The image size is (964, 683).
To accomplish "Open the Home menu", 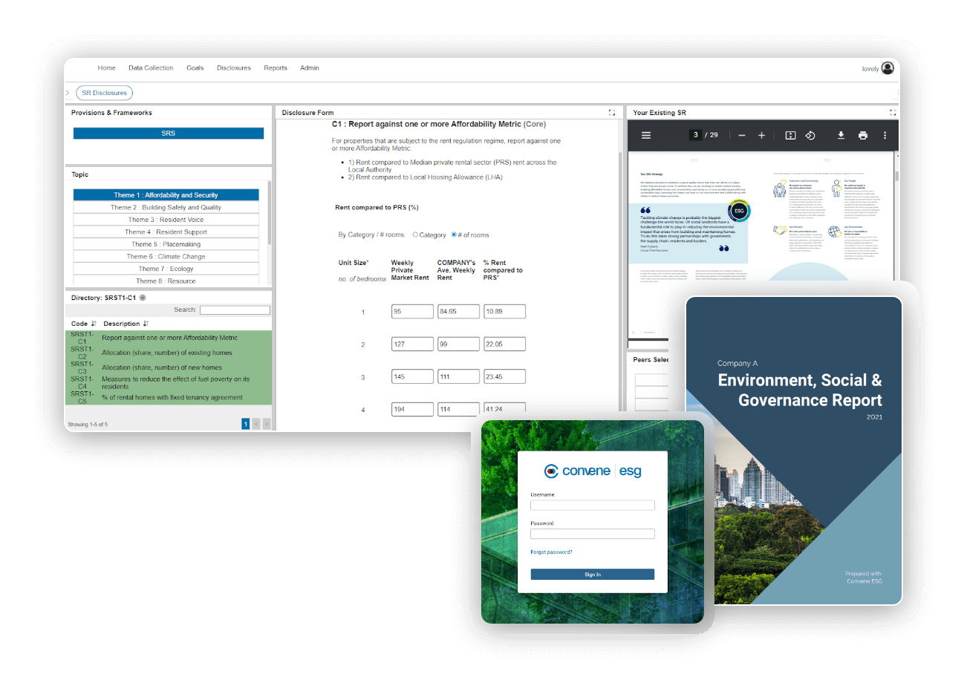I will [106, 68].
